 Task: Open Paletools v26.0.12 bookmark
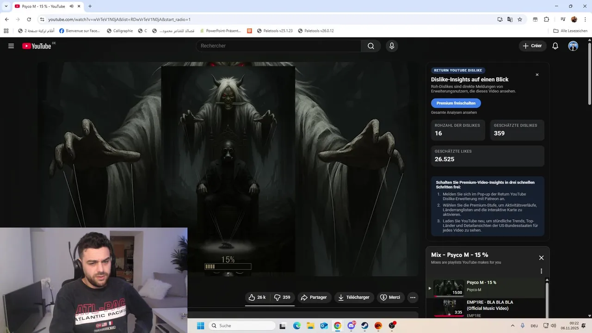(x=316, y=31)
